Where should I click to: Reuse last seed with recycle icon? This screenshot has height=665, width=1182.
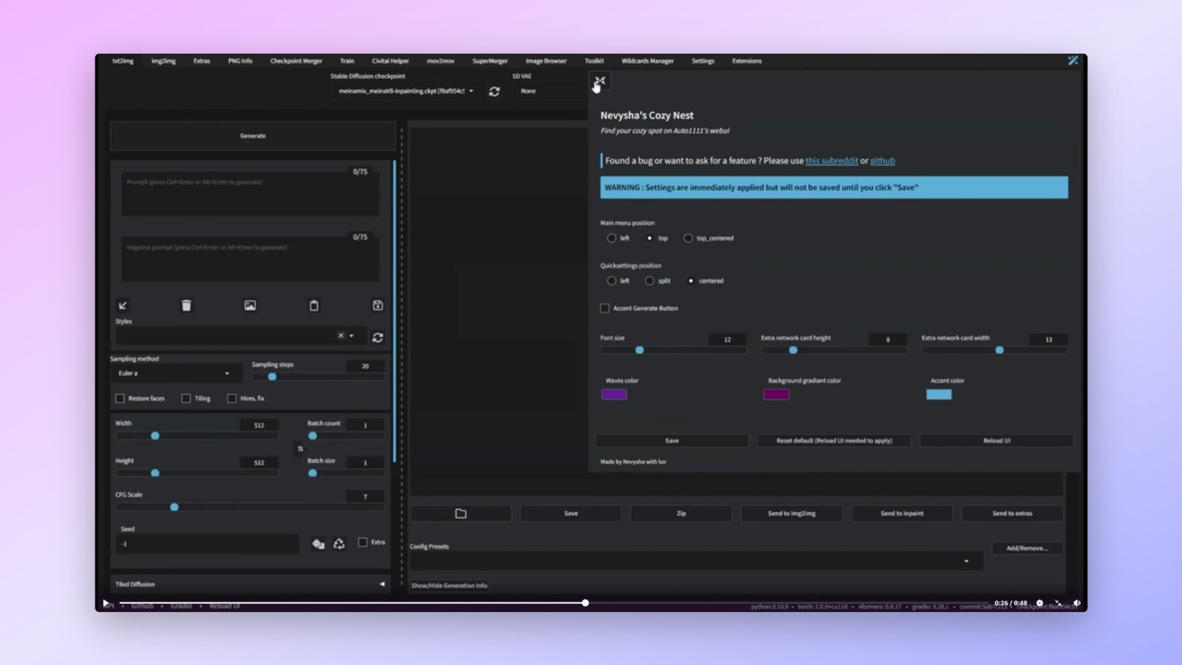tap(339, 543)
